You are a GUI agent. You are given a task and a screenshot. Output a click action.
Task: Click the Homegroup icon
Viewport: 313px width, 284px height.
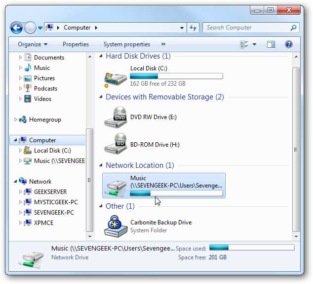(23, 120)
